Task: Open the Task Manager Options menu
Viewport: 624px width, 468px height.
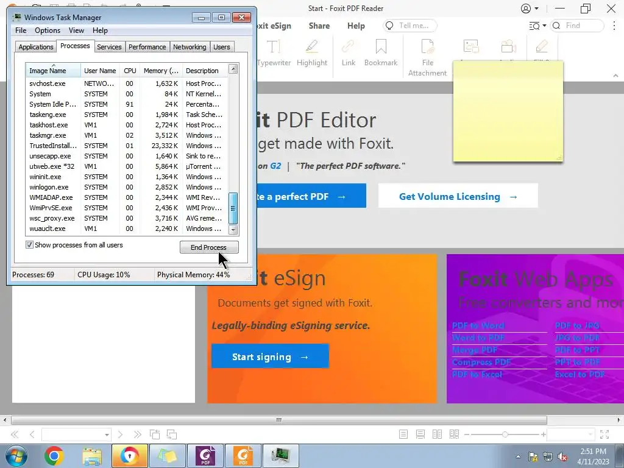Action: coord(48,30)
